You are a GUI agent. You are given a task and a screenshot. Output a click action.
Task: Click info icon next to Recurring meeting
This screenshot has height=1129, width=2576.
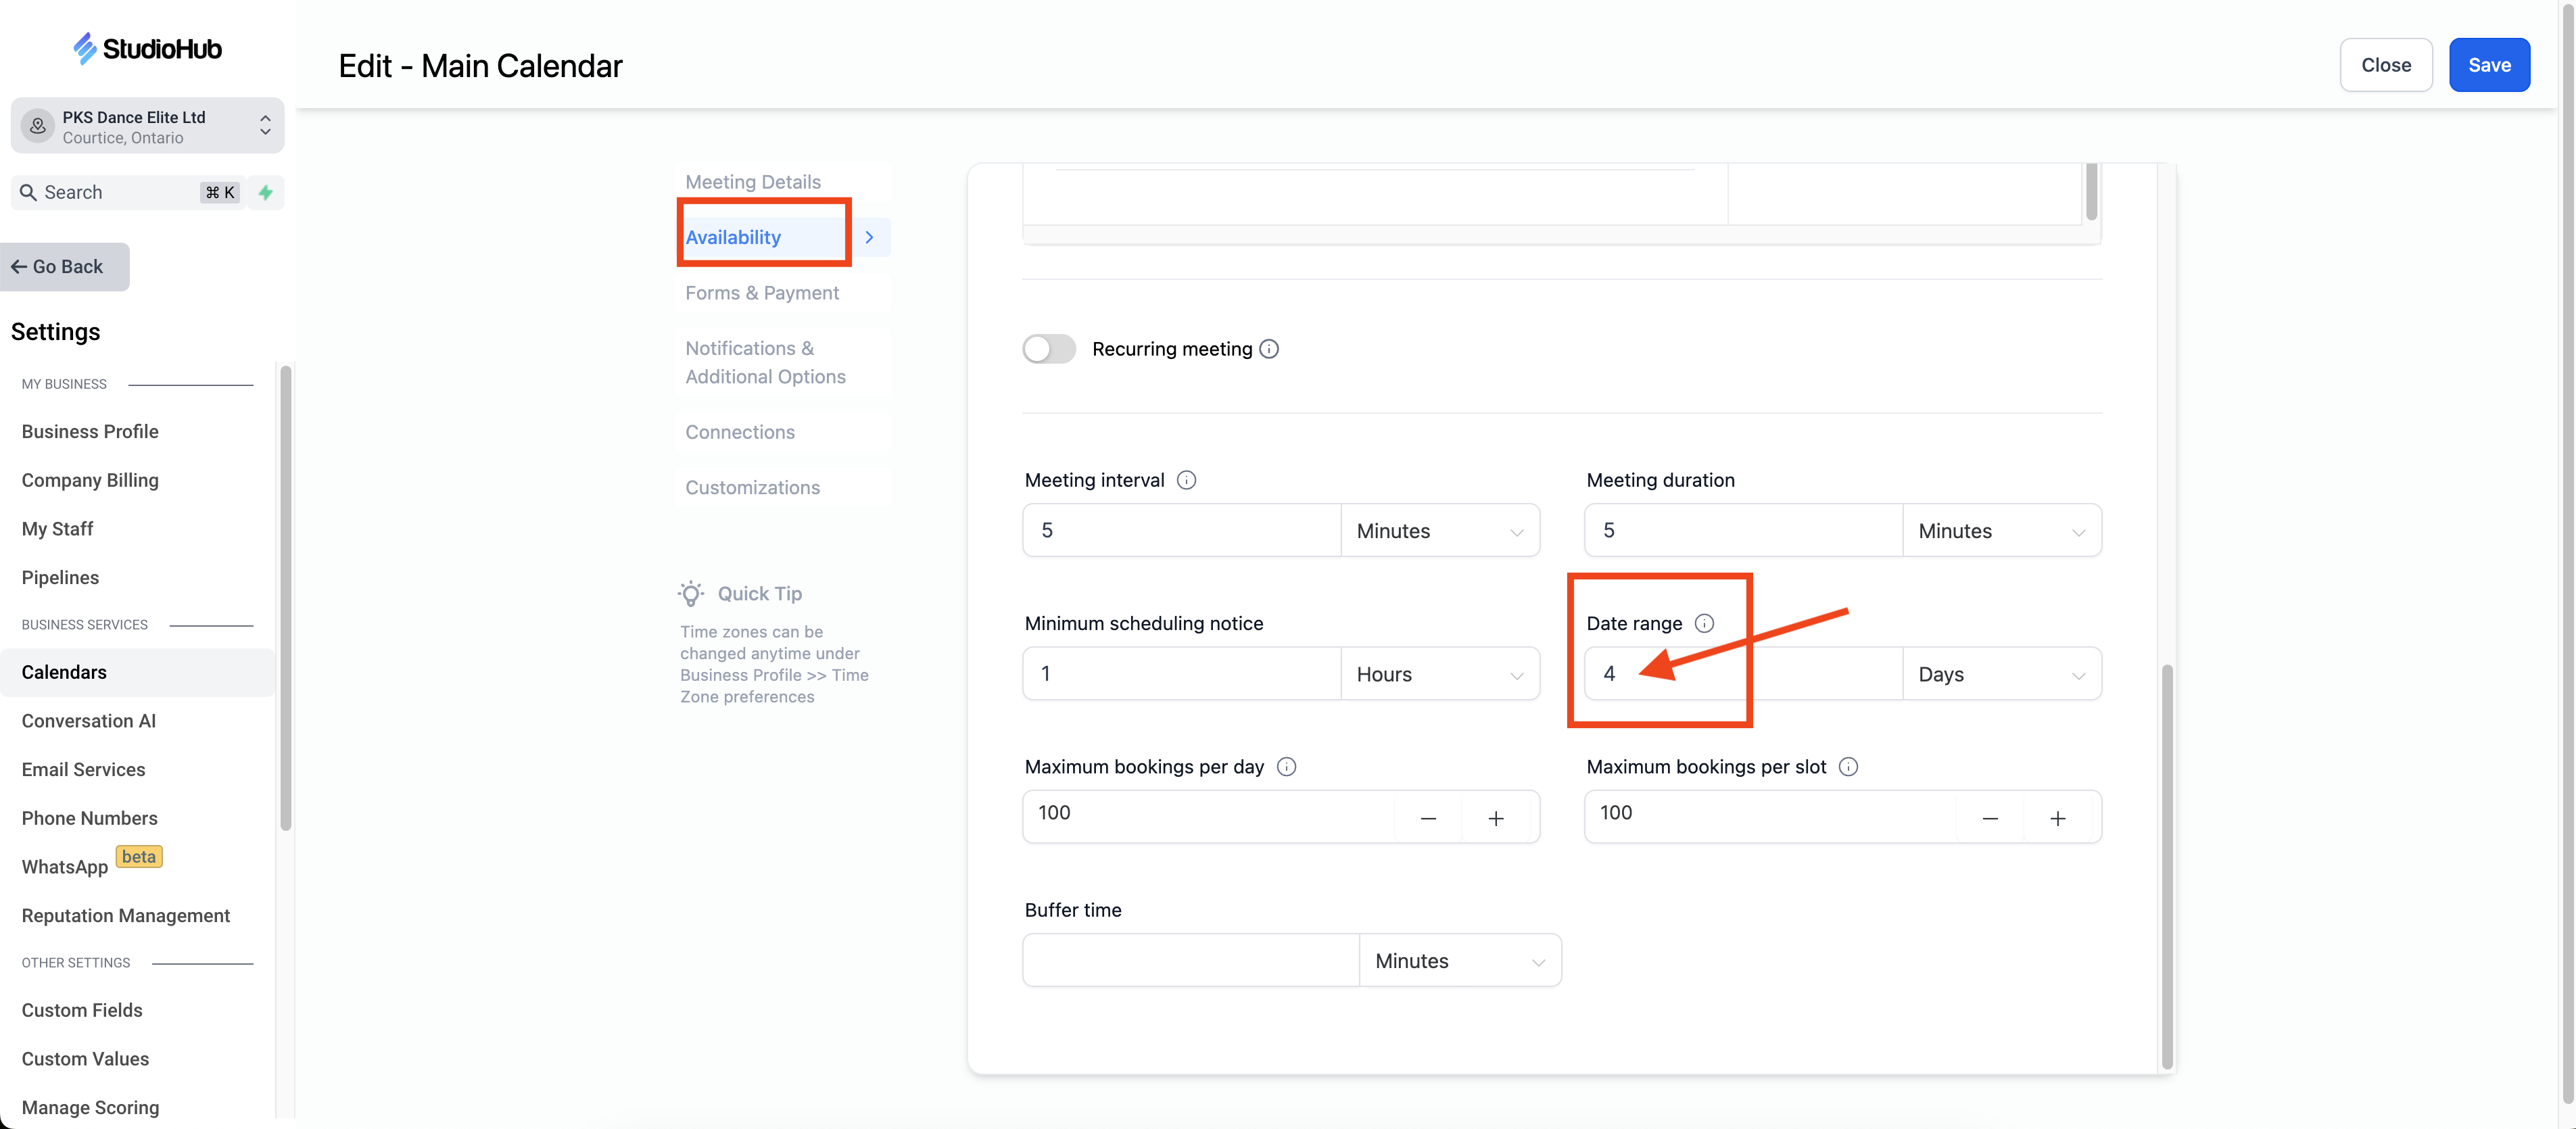[1269, 349]
